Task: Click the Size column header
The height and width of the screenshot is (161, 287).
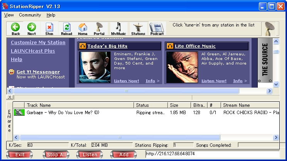Action: click(179, 105)
